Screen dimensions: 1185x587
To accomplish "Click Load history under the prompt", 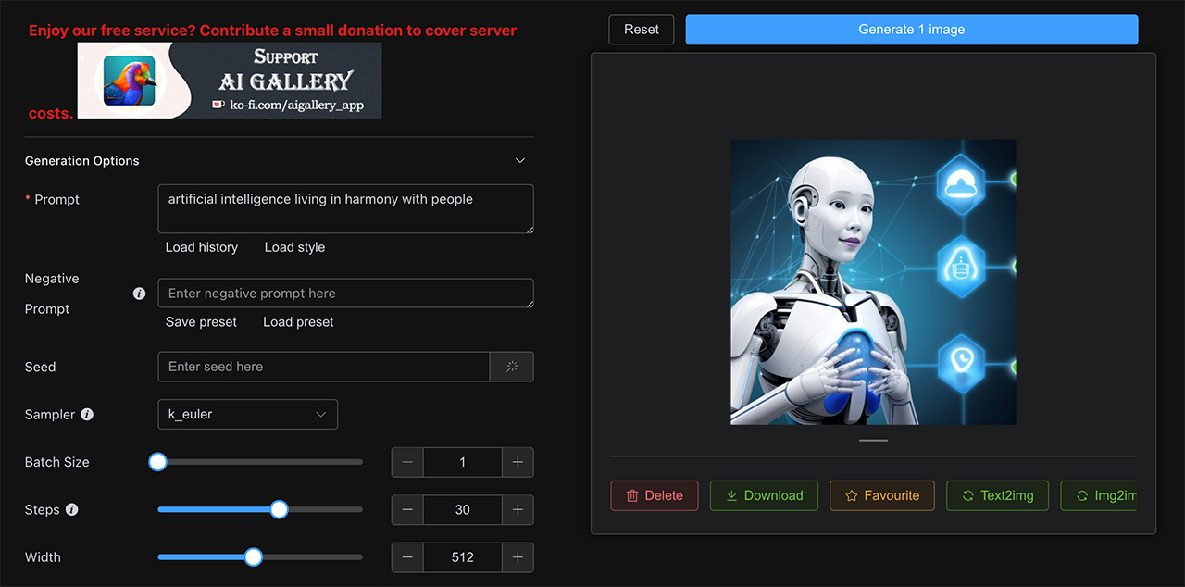I will 202,247.
